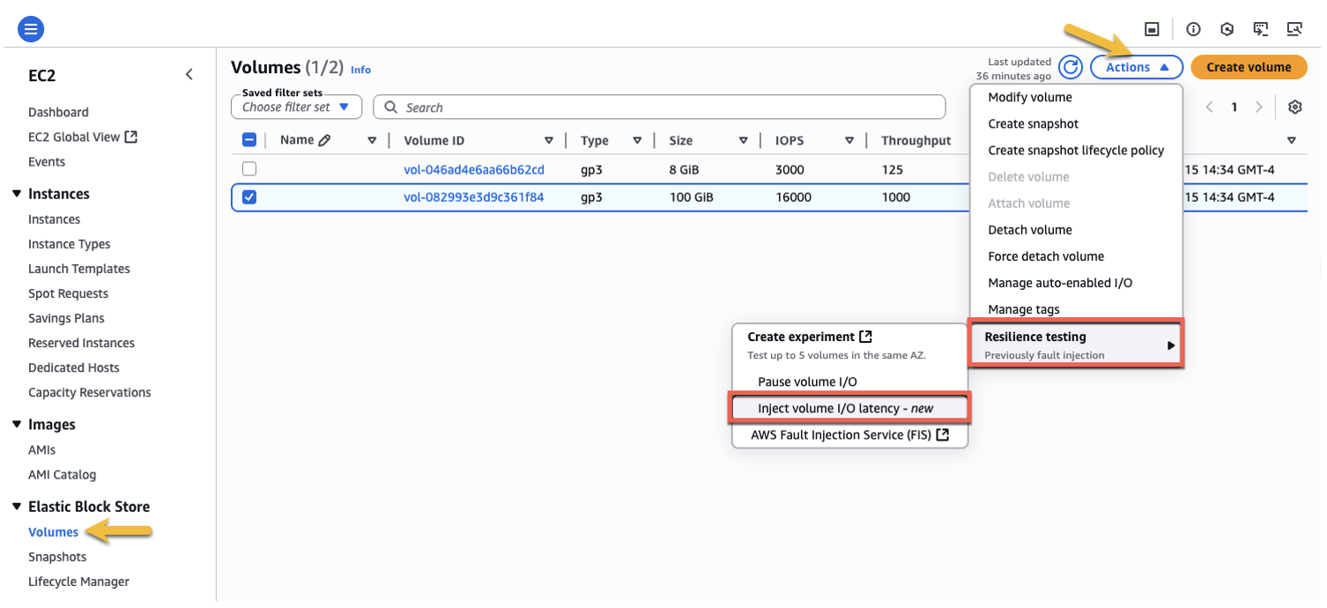
Task: Click the Info circle icon in top bar
Action: [x=1193, y=28]
